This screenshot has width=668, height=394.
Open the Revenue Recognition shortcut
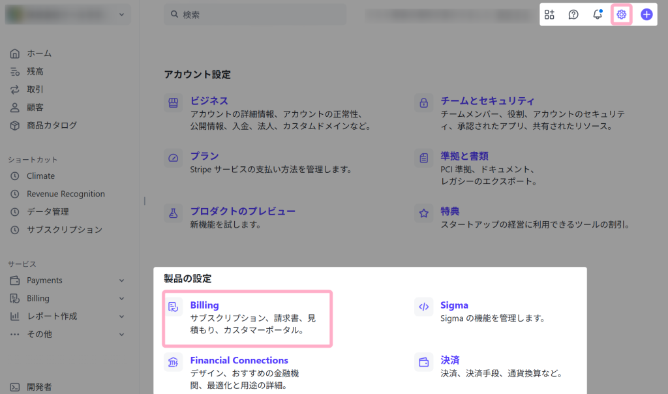[x=66, y=194]
